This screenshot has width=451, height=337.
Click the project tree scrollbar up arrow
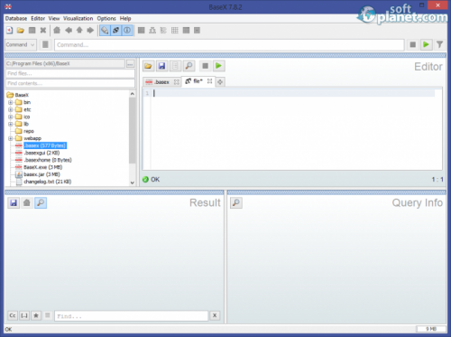(x=133, y=94)
